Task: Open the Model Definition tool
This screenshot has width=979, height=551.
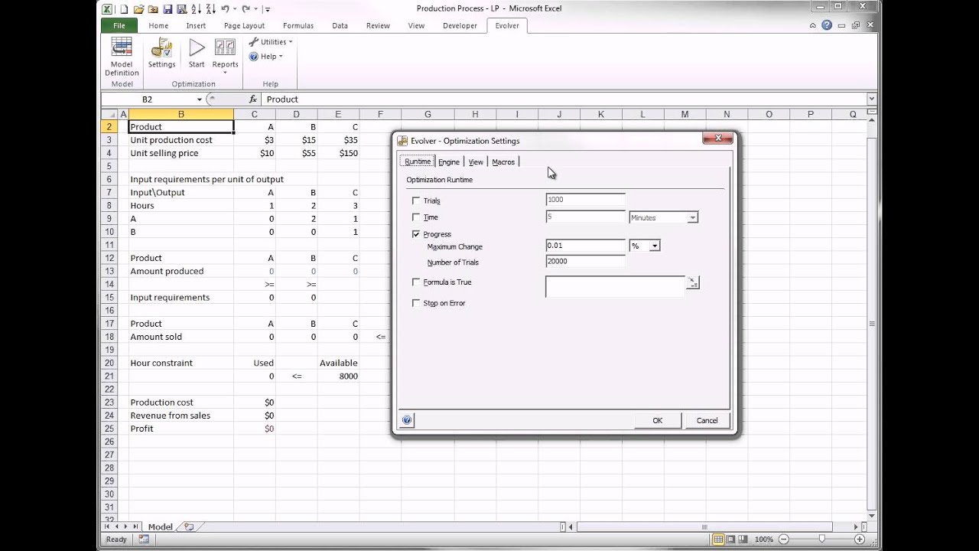Action: (122, 57)
